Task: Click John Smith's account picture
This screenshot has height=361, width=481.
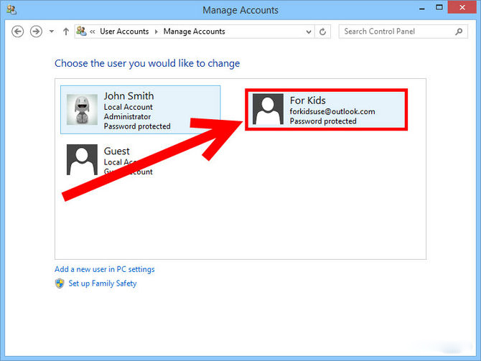Action: point(82,110)
